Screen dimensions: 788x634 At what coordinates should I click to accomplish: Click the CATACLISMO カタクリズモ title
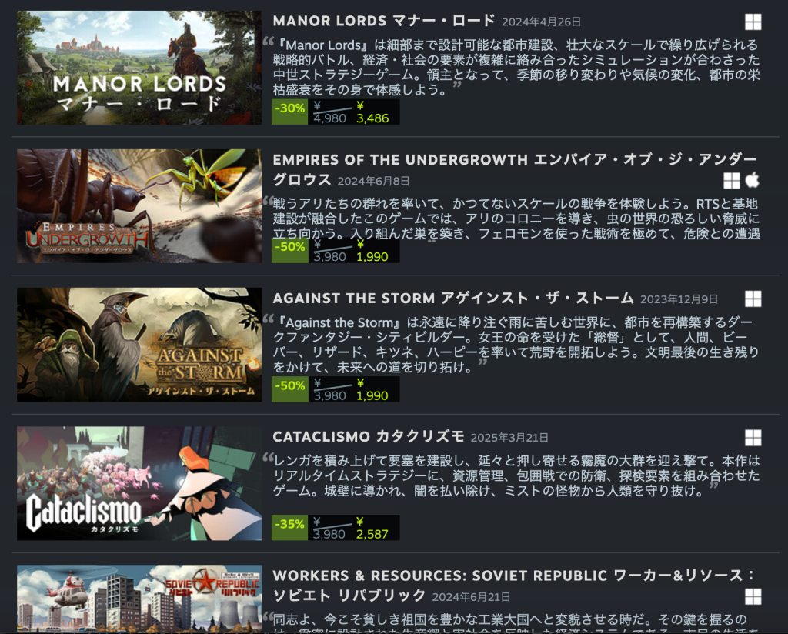pyautogui.click(x=369, y=436)
